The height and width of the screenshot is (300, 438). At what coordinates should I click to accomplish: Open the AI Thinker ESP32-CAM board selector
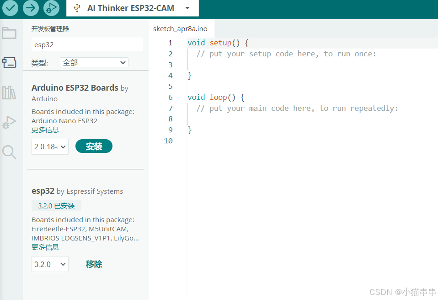(133, 8)
